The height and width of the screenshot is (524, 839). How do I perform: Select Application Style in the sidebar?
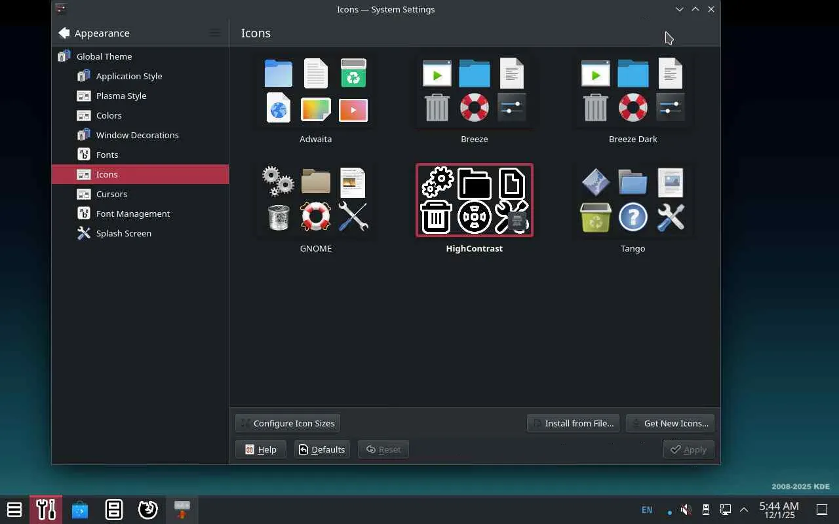[x=140, y=76]
